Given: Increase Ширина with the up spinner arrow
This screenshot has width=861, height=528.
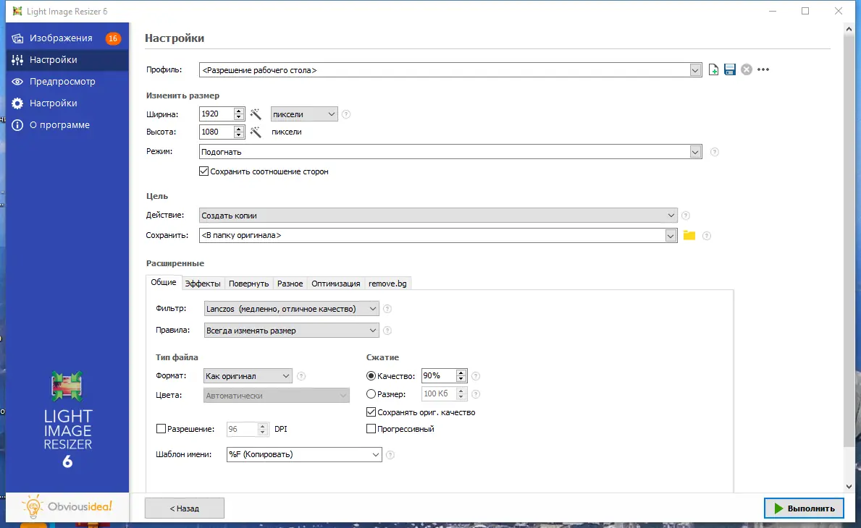Looking at the screenshot, I should (x=238, y=111).
